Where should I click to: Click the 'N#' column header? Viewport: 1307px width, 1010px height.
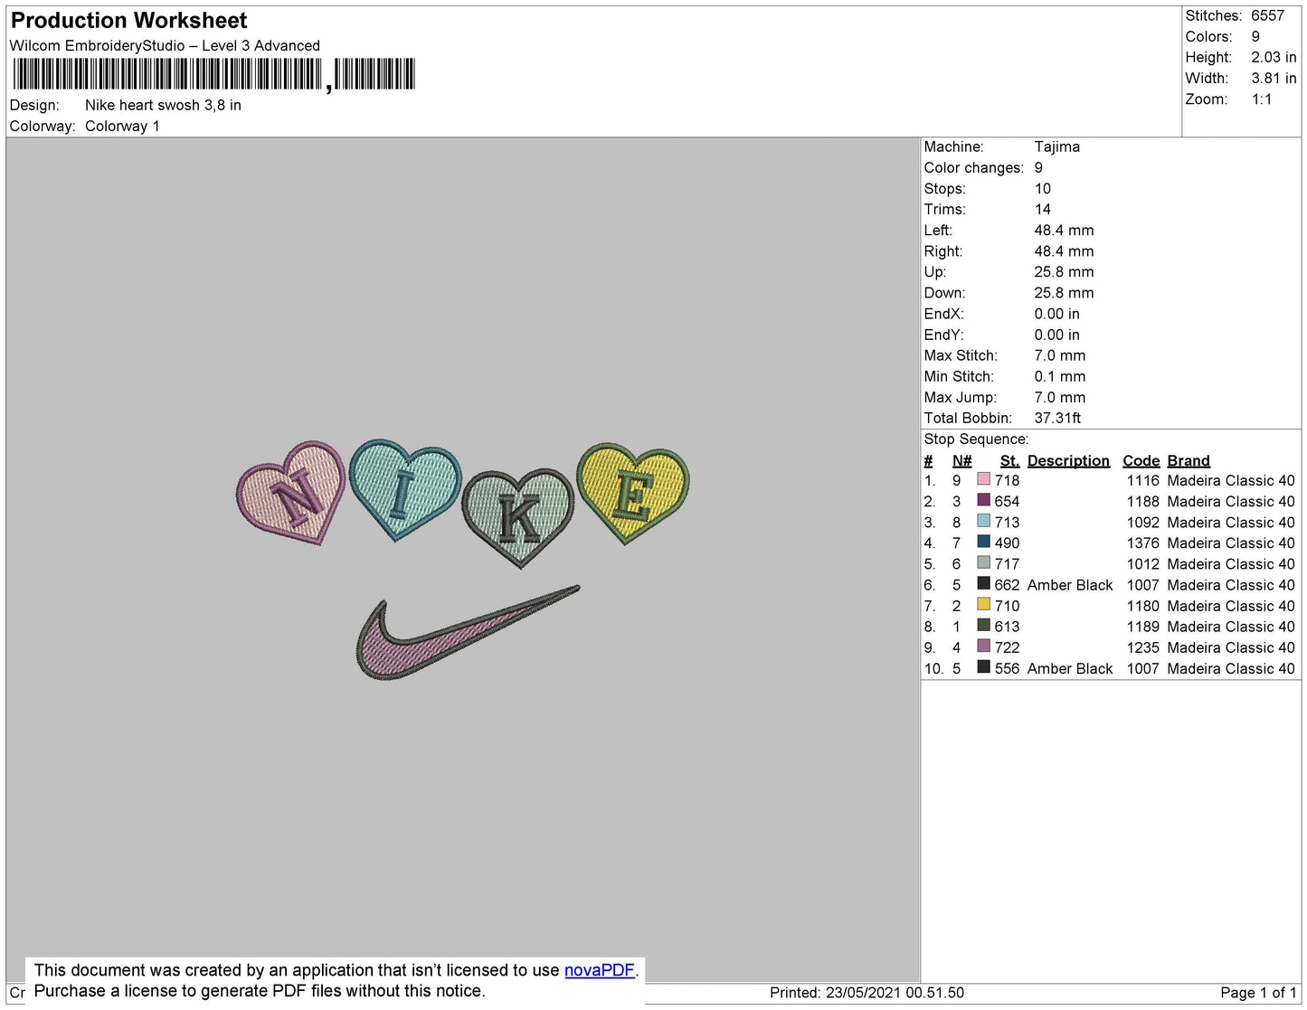[x=961, y=460]
